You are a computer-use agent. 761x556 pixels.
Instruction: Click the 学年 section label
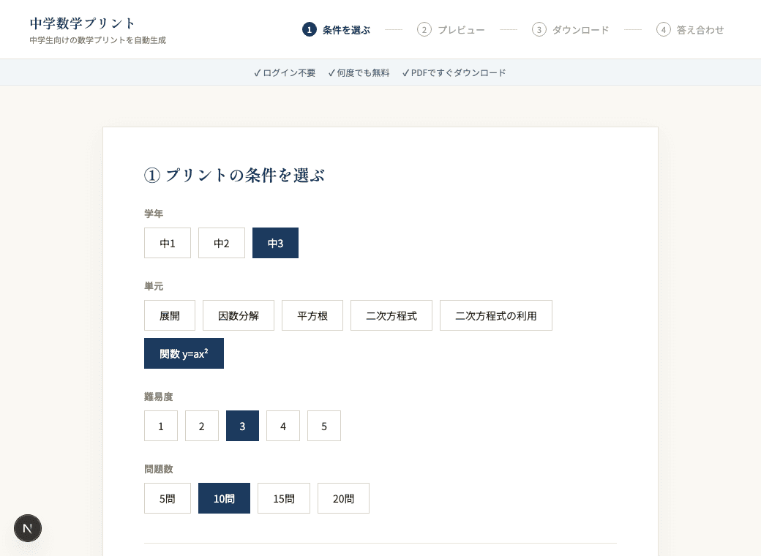click(154, 214)
